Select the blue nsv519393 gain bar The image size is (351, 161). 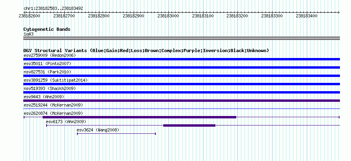point(181,92)
